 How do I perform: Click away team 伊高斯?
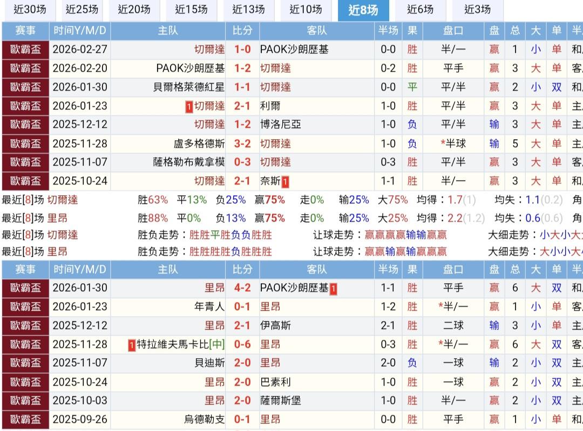point(275,325)
